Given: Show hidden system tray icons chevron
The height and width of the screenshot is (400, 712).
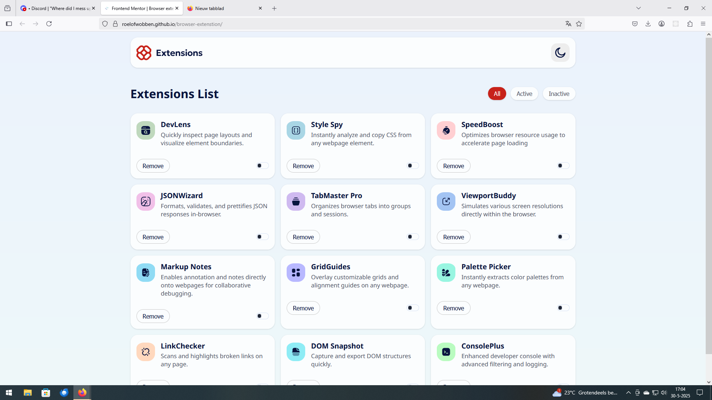Looking at the screenshot, I should point(628,393).
